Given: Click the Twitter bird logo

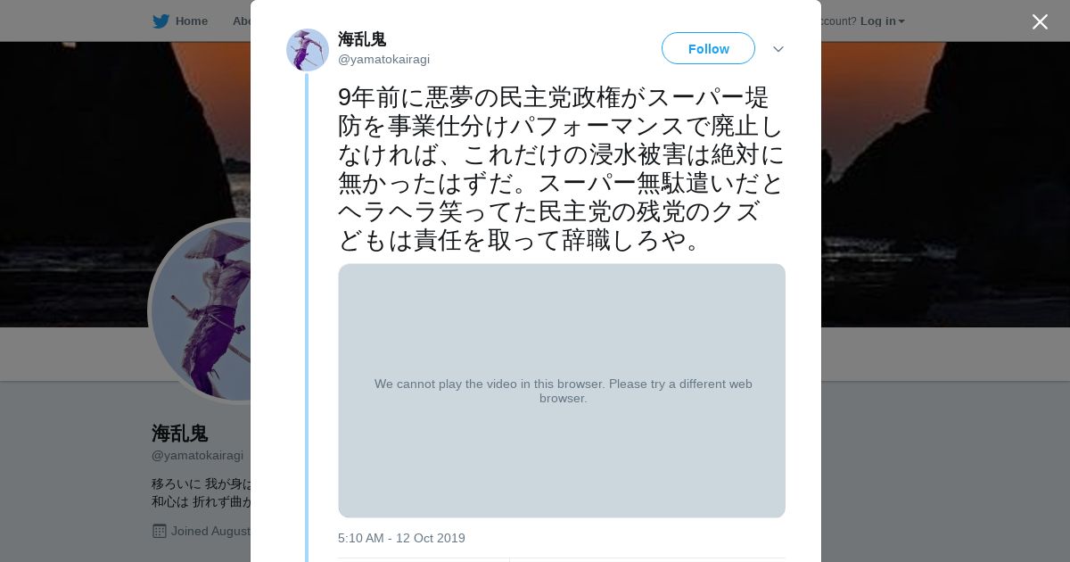Looking at the screenshot, I should 160,21.
